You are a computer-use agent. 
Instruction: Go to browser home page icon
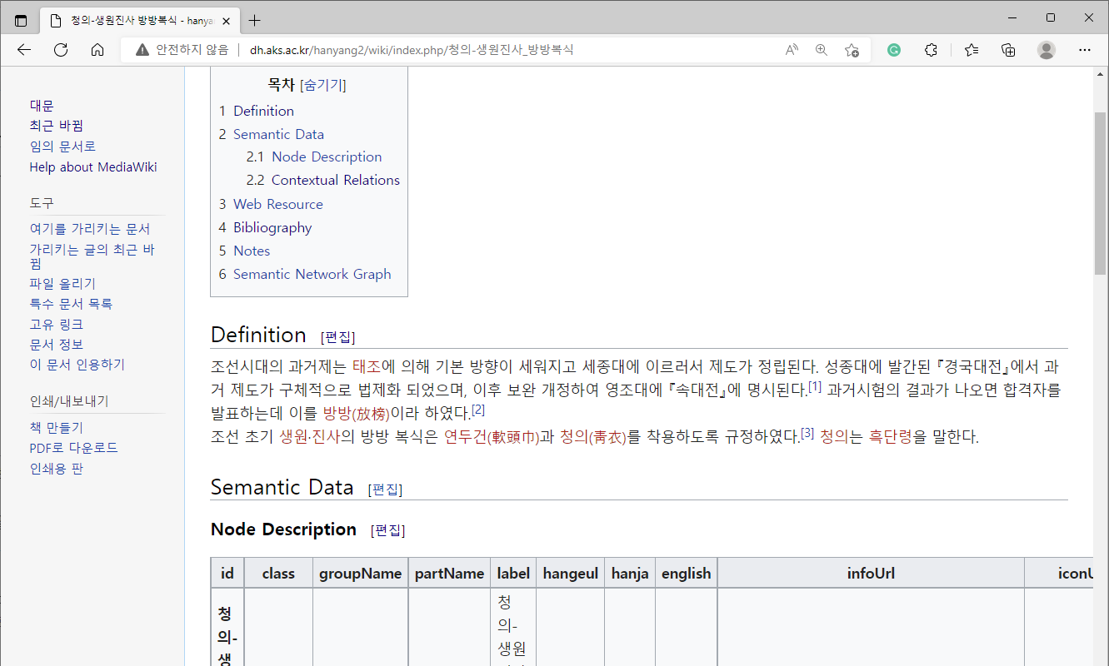pos(97,50)
